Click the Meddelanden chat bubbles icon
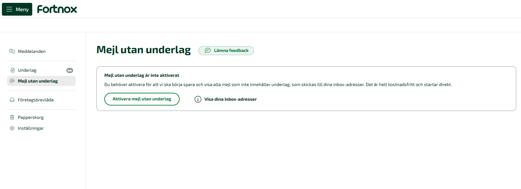Viewport: 521px width, 189px height. point(12,51)
